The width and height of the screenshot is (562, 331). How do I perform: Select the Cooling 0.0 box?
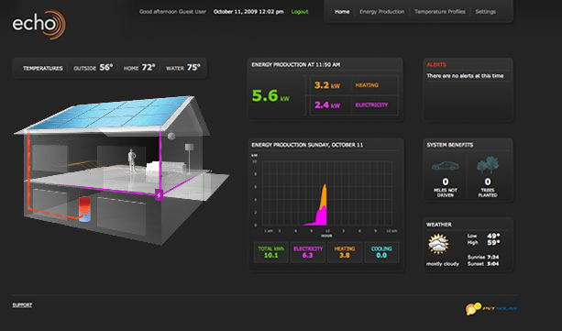(x=381, y=252)
